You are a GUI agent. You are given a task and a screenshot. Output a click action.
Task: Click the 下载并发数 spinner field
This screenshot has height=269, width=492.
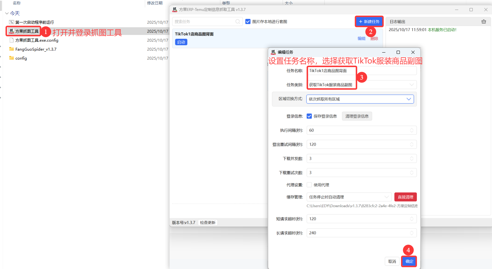362,158
